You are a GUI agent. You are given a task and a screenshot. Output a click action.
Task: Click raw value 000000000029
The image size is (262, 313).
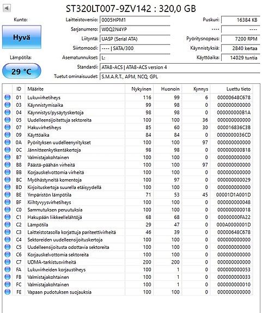(234, 180)
